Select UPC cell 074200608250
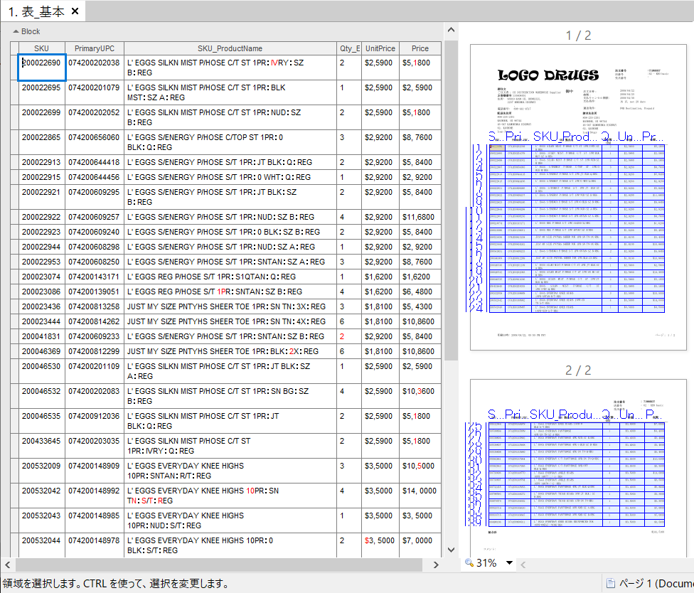Viewport: 694px width, 593px height. tap(95, 262)
